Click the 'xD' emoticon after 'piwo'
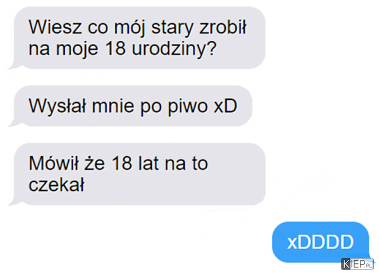379x275 pixels. pyautogui.click(x=225, y=106)
